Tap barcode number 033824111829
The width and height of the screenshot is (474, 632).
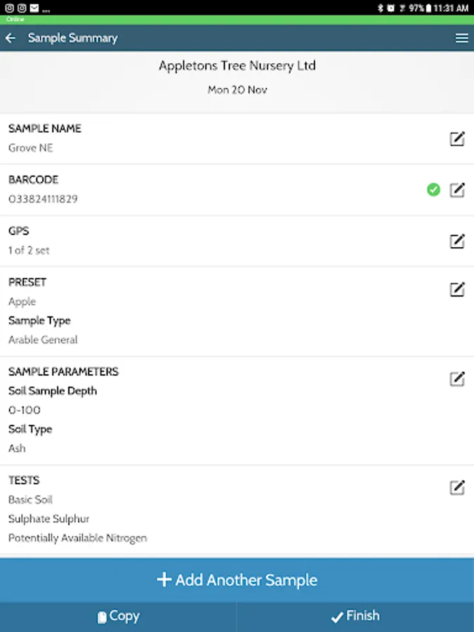[43, 199]
